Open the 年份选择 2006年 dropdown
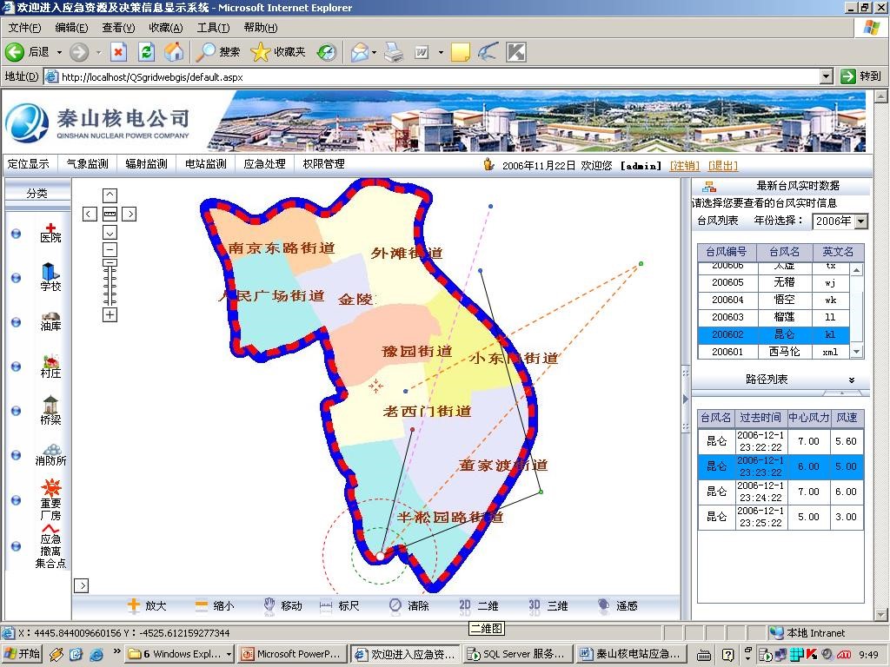The width and height of the screenshot is (890, 667). click(x=860, y=221)
